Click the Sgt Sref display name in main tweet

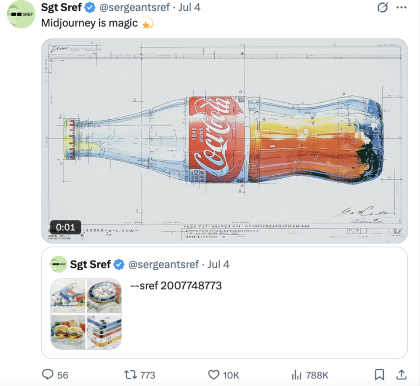61,7
